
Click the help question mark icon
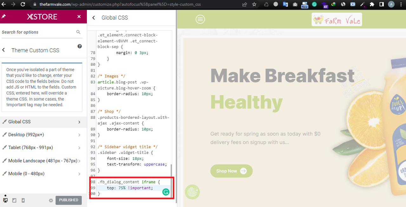click(x=80, y=46)
